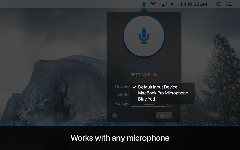Open preferences via the gear icon
The height and width of the screenshot is (150, 240).
(115, 115)
